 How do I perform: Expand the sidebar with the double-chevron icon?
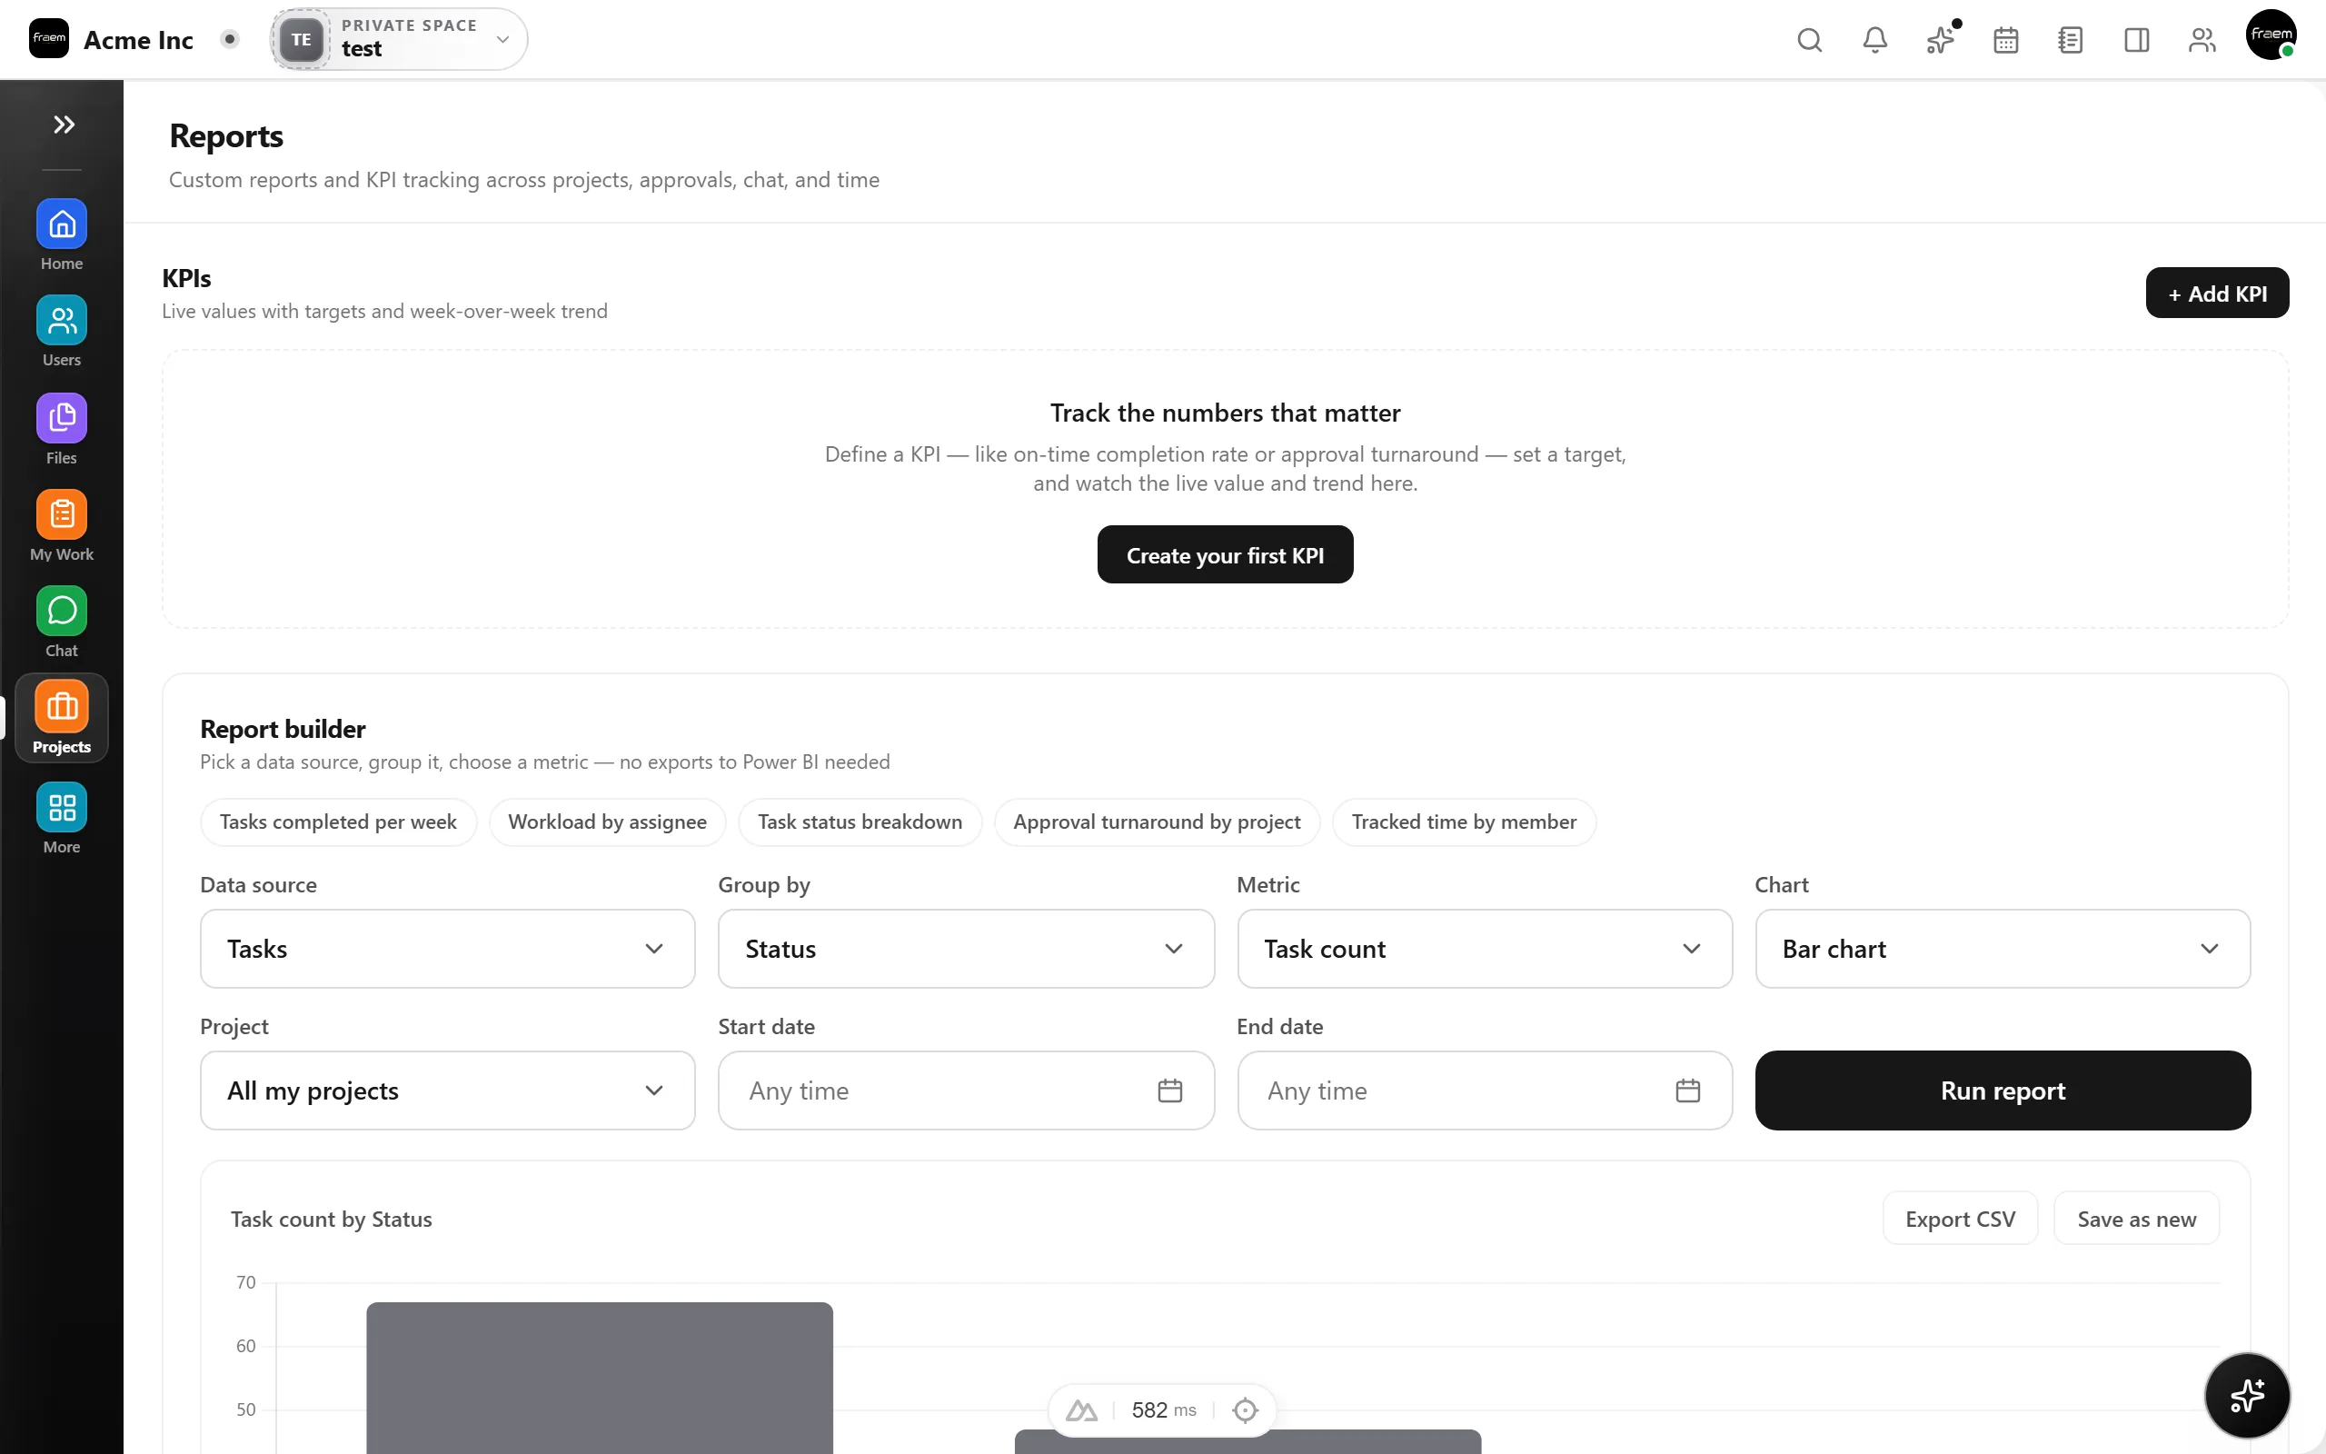click(x=64, y=124)
